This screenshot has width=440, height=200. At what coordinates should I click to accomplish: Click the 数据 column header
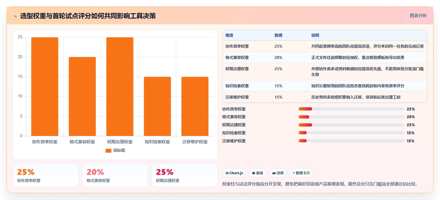coord(278,35)
